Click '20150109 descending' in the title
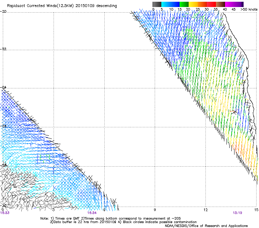This screenshot has width=259, height=228. point(96,6)
